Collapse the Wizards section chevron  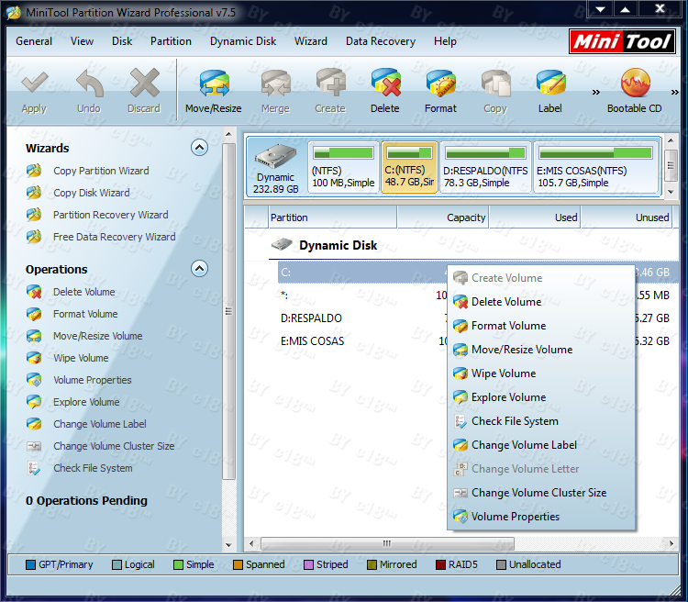(199, 148)
